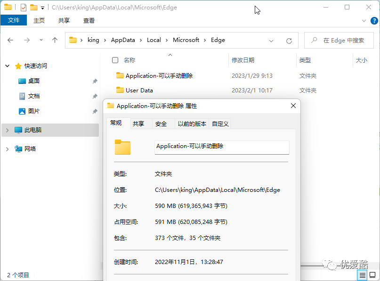Sort by 类型 column header
Viewport: 380px width, 281px height.
pyautogui.click(x=305, y=60)
